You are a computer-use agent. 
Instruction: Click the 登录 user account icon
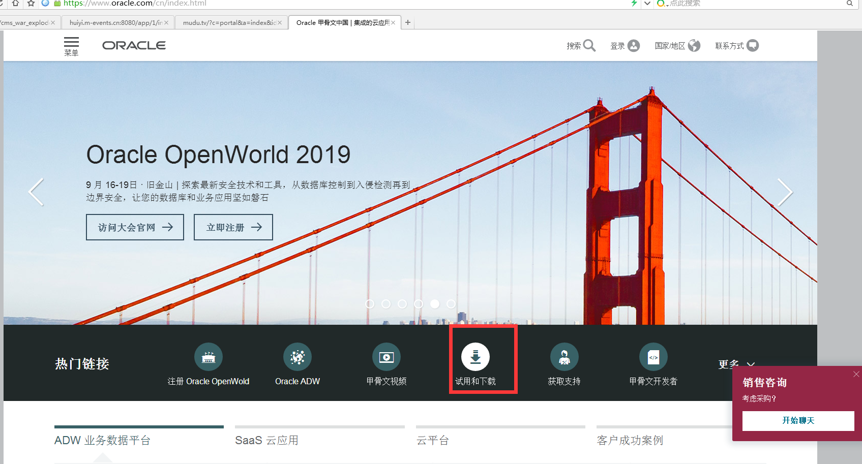[633, 46]
